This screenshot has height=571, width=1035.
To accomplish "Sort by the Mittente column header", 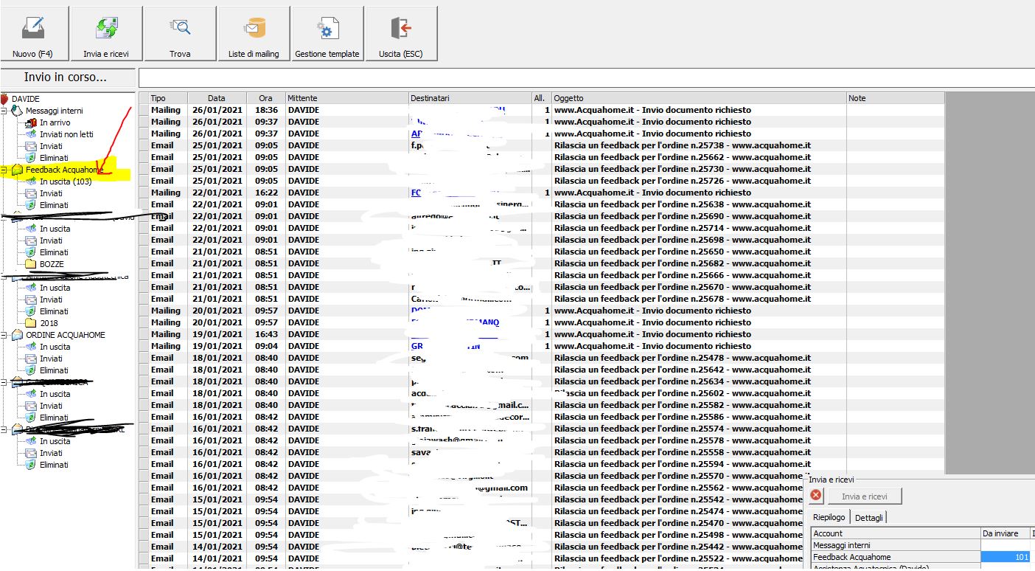I will click(x=346, y=98).
